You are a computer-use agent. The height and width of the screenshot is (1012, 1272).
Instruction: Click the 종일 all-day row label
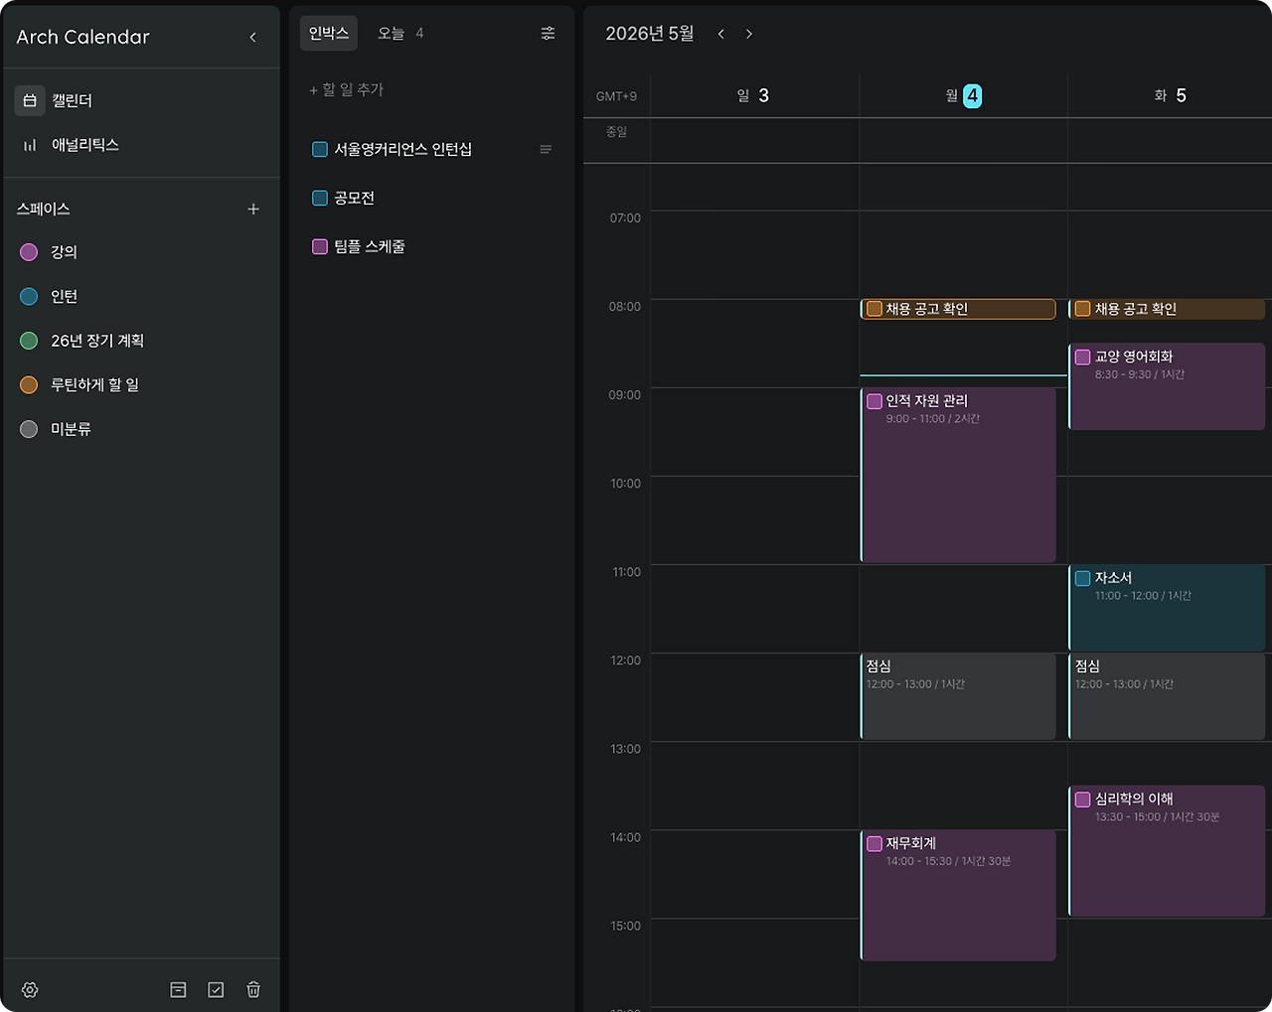(x=616, y=131)
